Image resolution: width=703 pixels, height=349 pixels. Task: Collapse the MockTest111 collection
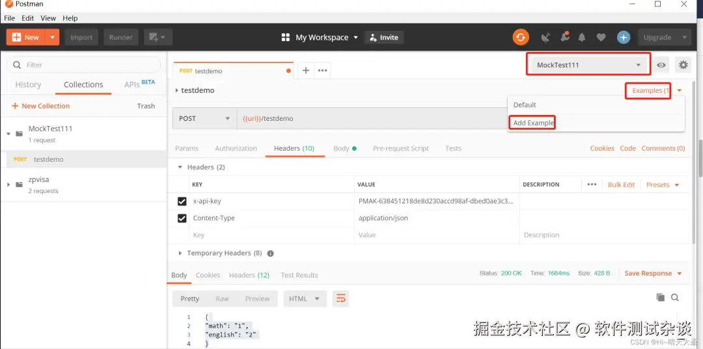coord(8,134)
